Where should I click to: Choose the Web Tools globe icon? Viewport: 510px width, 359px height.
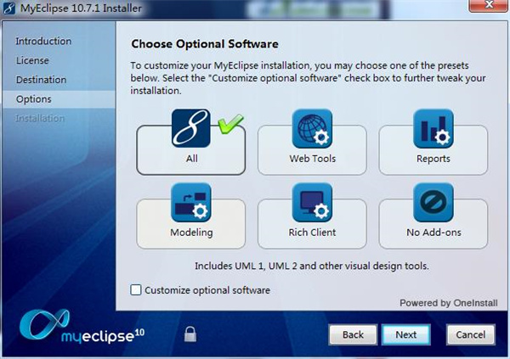tap(312, 128)
